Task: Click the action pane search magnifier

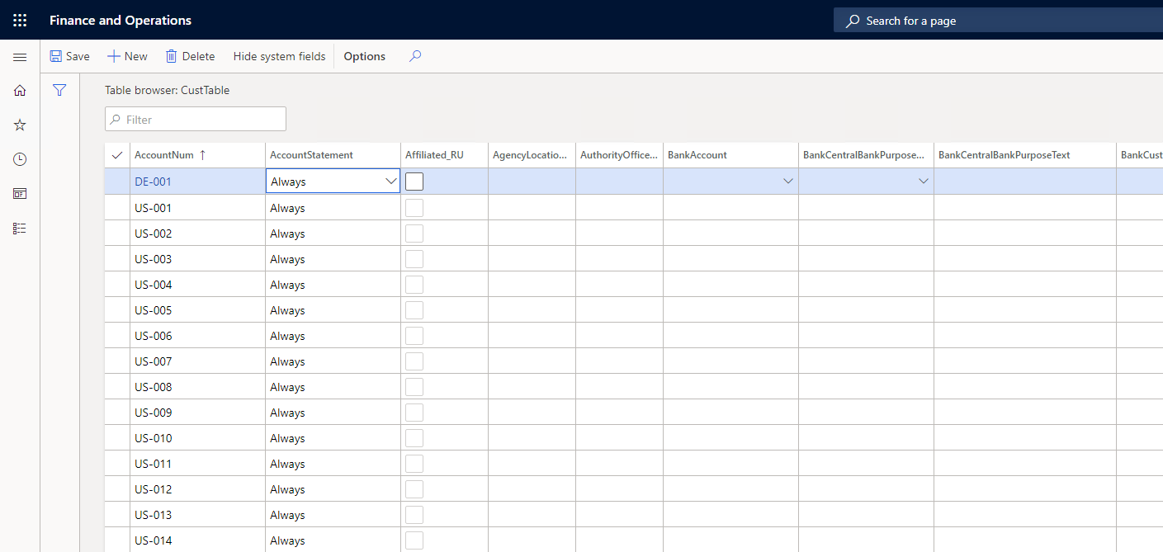Action: [415, 56]
